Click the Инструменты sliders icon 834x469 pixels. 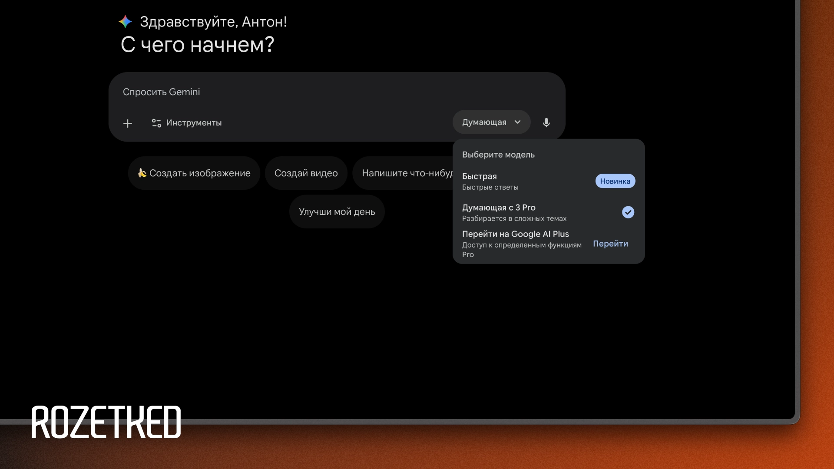156,123
